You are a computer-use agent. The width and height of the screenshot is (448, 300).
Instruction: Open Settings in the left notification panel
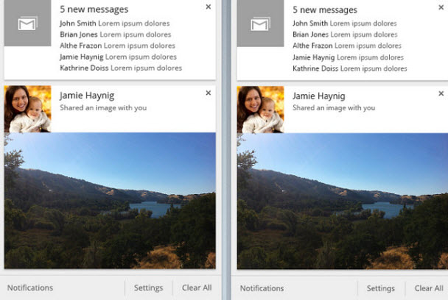[149, 288]
